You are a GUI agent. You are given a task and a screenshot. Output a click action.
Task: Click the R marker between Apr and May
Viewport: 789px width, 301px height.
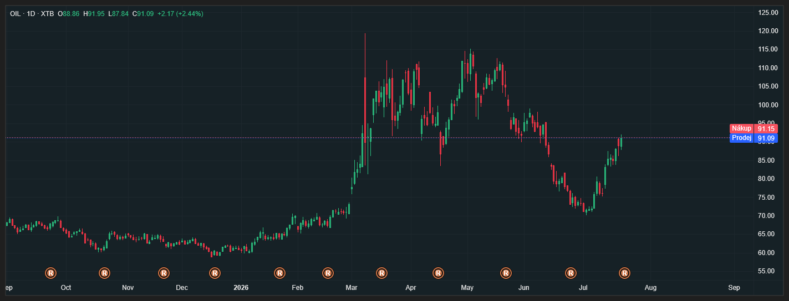pos(438,273)
